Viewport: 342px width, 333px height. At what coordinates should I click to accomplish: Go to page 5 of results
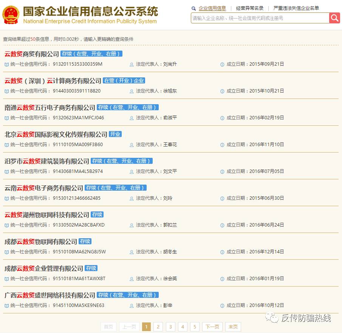click(x=195, y=327)
